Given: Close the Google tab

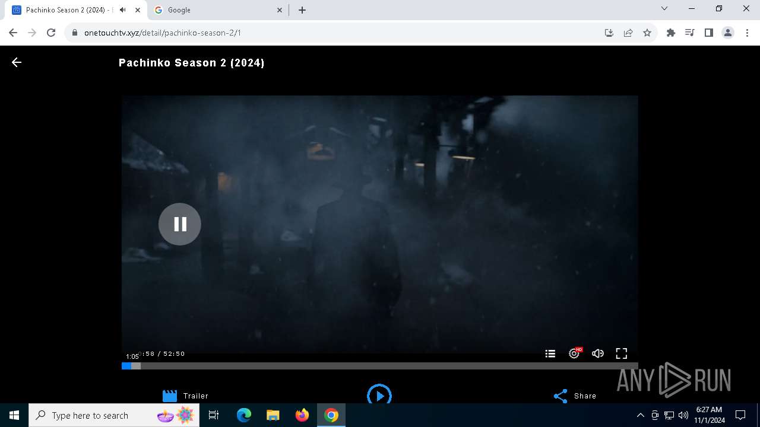Looking at the screenshot, I should click(280, 10).
